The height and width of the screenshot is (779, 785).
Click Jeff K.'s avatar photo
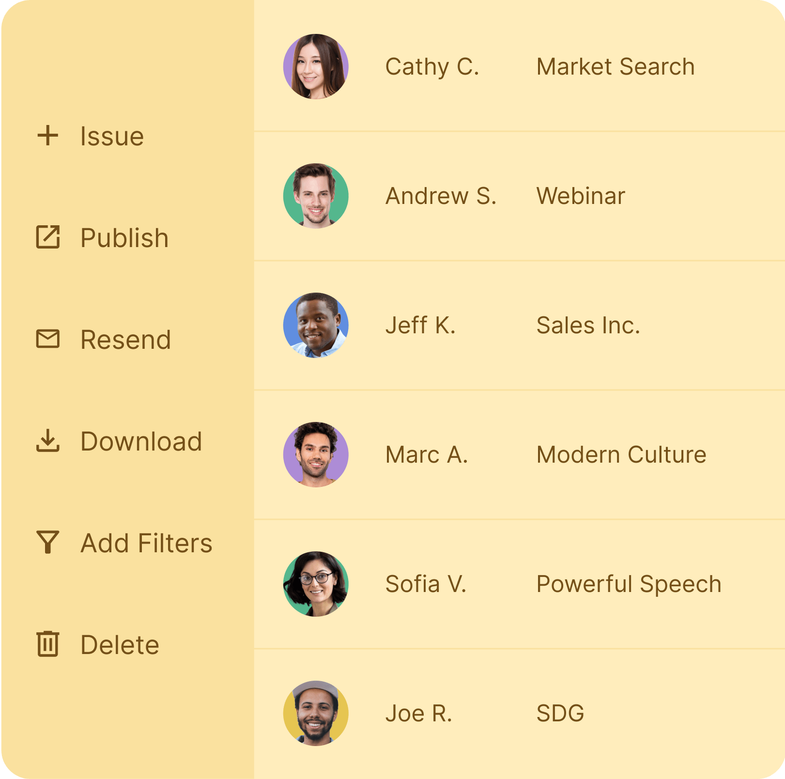[x=316, y=326]
